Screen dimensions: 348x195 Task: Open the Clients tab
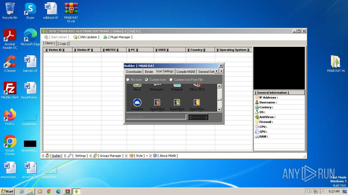[49, 43]
